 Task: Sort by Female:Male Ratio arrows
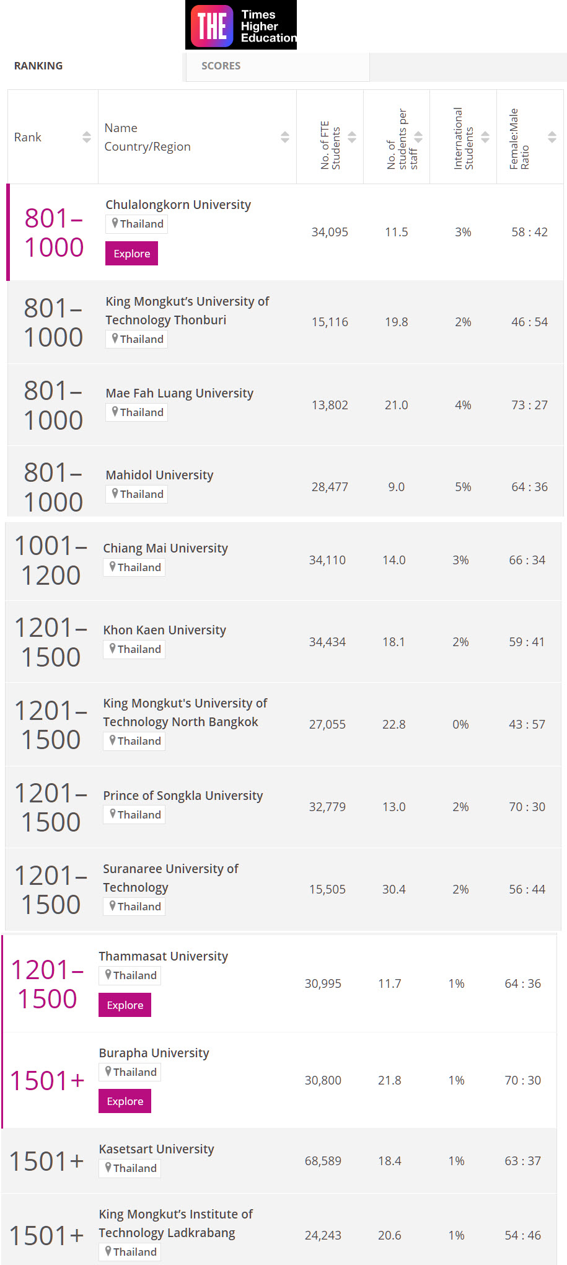click(552, 137)
